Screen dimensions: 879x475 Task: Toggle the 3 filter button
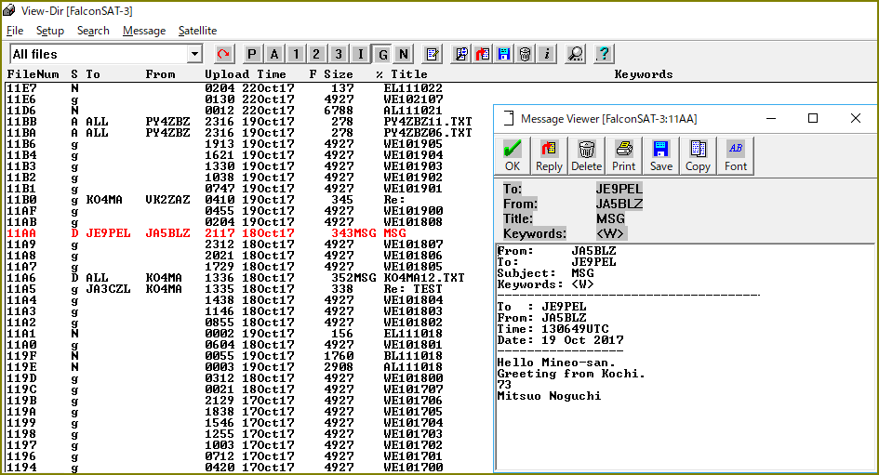[338, 54]
